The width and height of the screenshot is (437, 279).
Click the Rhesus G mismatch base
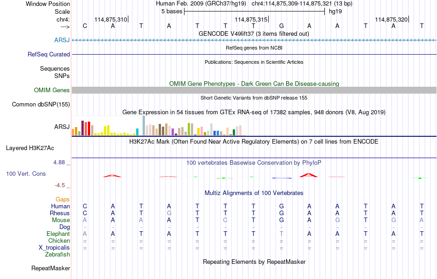point(169,213)
